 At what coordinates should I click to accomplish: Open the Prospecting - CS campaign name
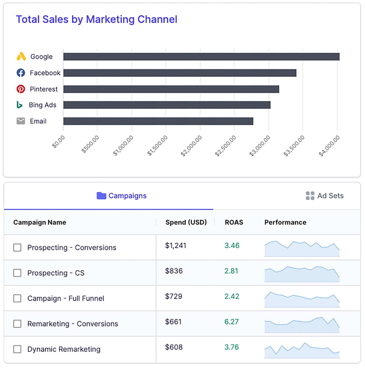click(56, 273)
